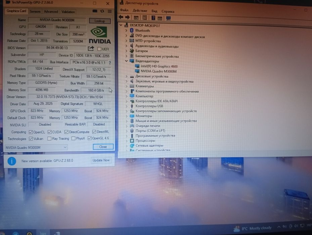312x235 pixels.
Task: Click the Update Now button
Action: (101, 160)
